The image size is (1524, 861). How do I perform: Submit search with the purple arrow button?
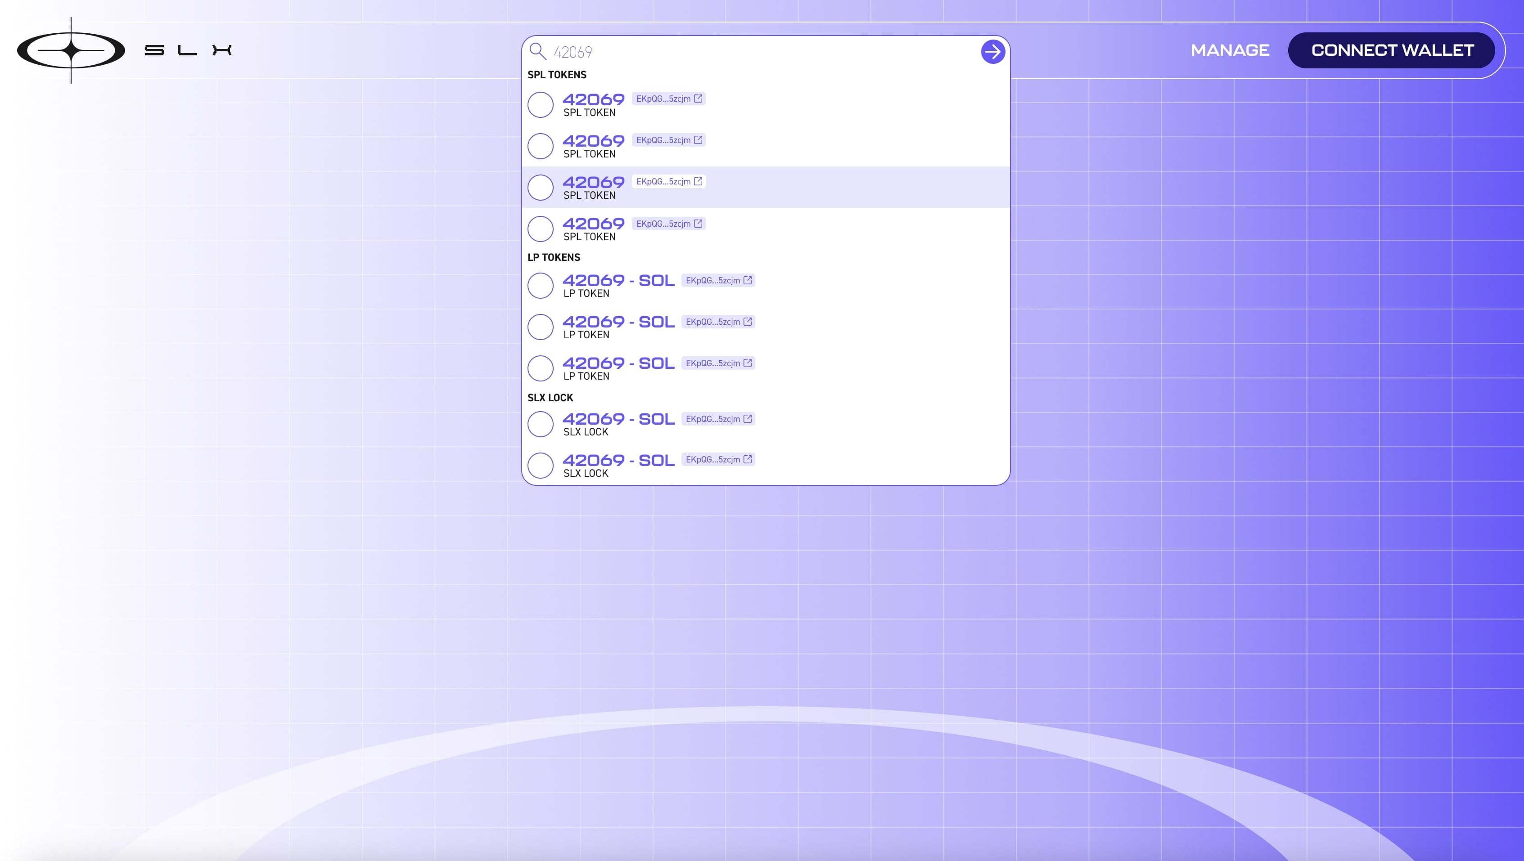[x=993, y=52]
